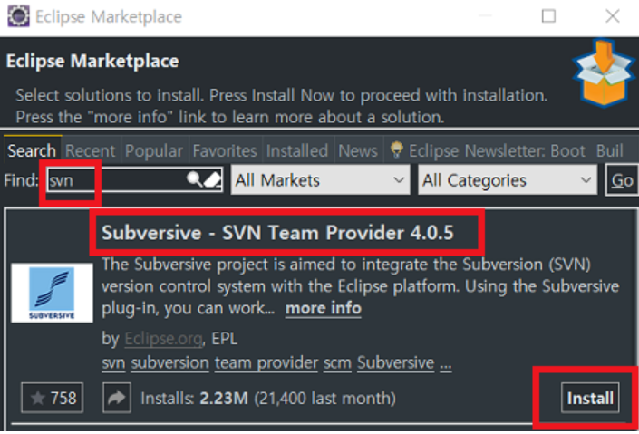Click the Installs: 2.23M text
This screenshot has height=434, width=639.
[x=194, y=398]
